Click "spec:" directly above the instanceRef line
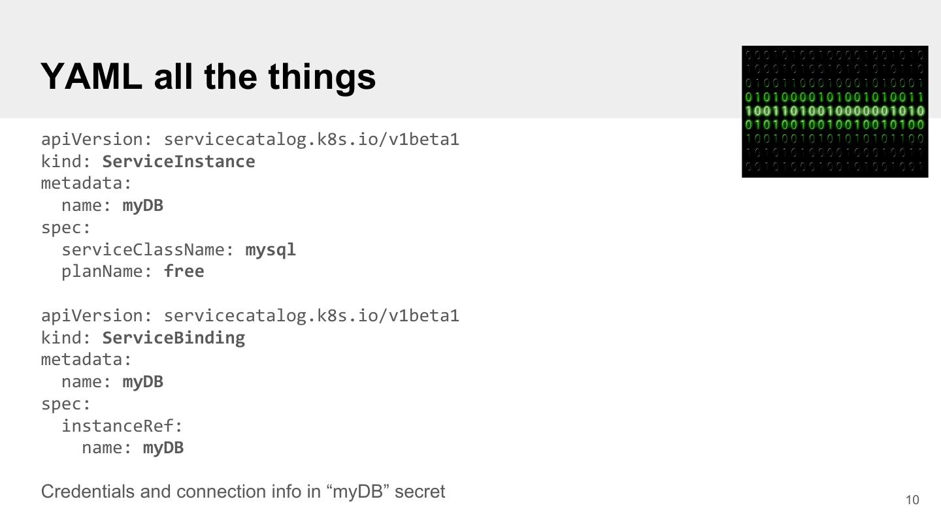The image size is (941, 529). (x=66, y=404)
